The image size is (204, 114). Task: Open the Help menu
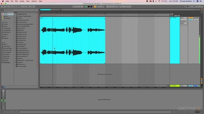click(40, 1)
